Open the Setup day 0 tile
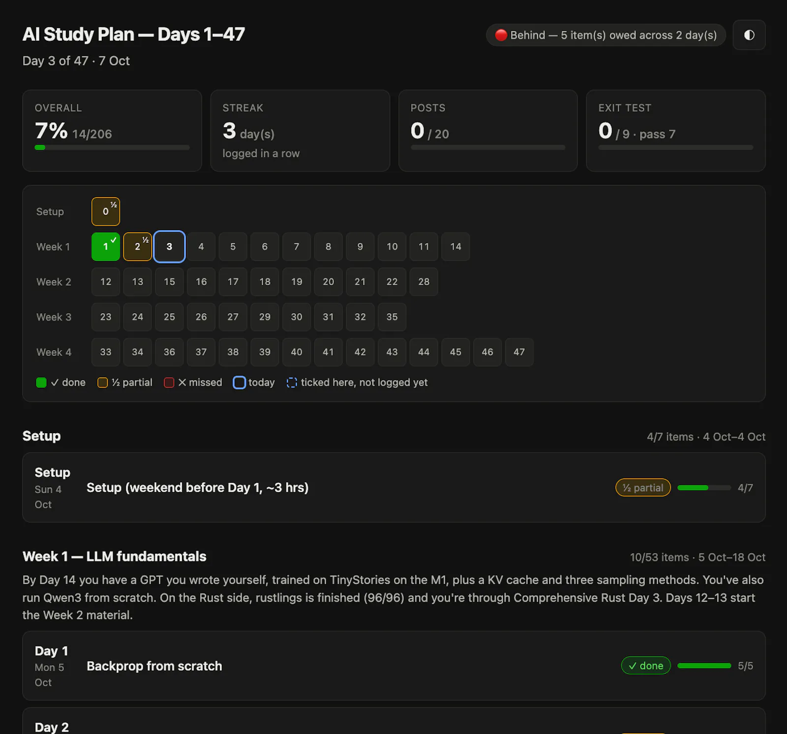 tap(106, 211)
